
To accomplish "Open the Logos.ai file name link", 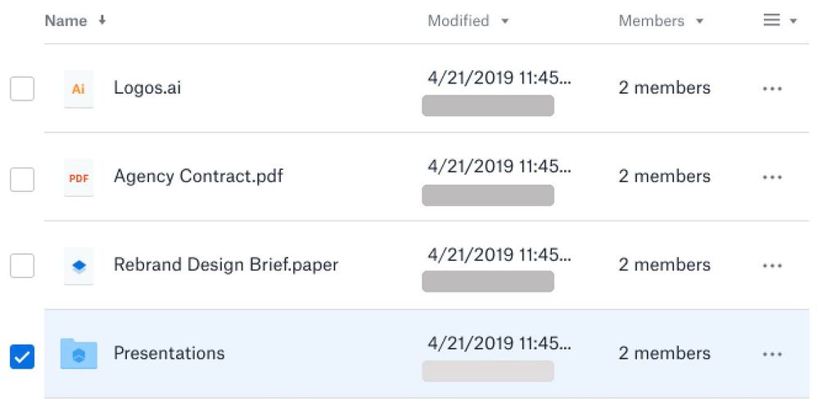I will click(147, 88).
